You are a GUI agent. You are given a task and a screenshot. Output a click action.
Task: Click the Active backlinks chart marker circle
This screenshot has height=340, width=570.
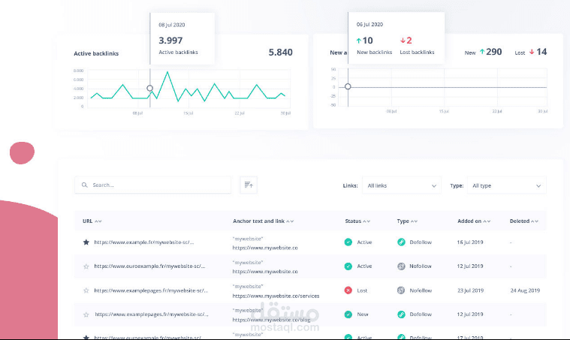coord(149,88)
